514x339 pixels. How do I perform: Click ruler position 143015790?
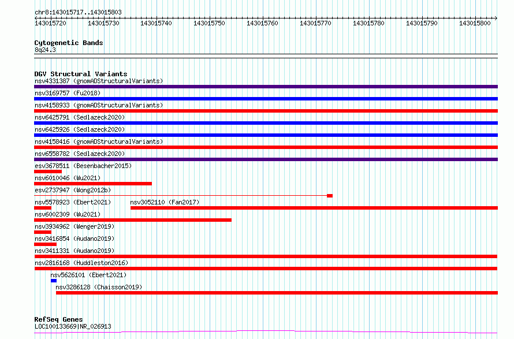click(x=422, y=23)
